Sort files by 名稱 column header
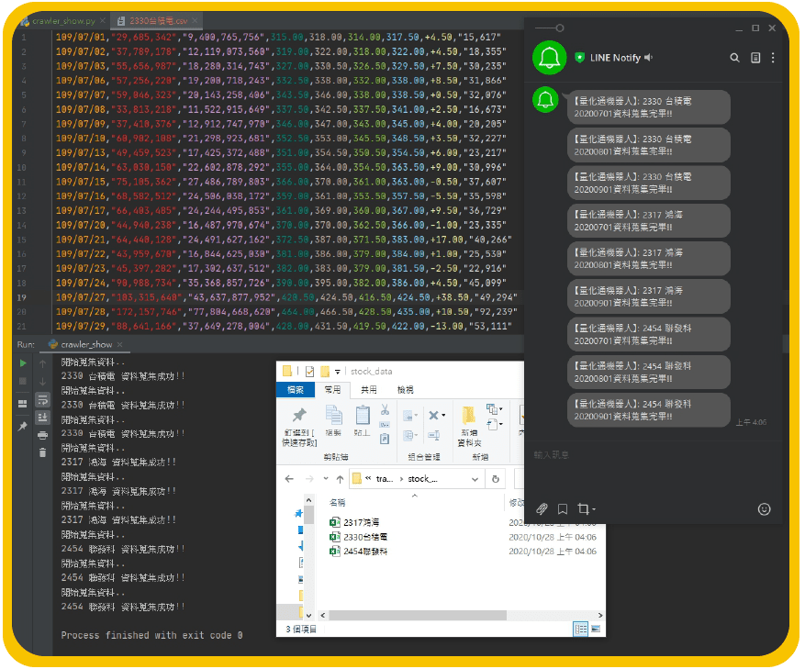Viewport: 805px width, 669px height. [337, 503]
